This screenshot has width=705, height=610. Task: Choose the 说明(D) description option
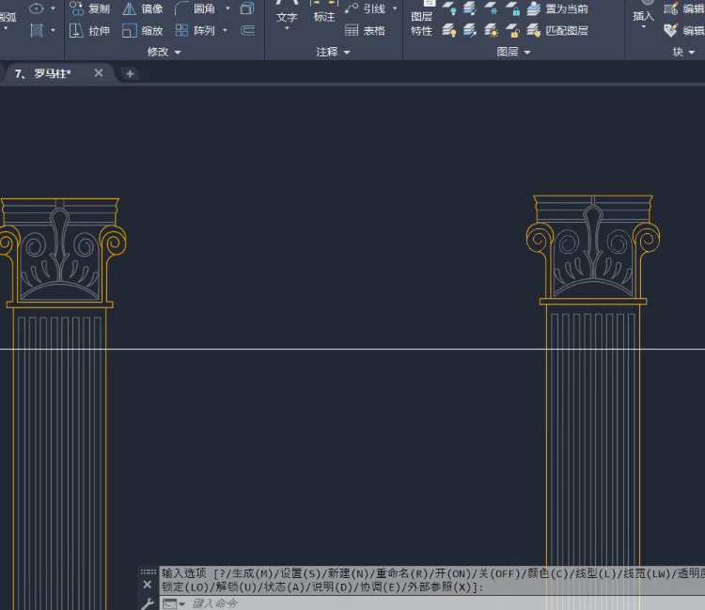[332, 587]
